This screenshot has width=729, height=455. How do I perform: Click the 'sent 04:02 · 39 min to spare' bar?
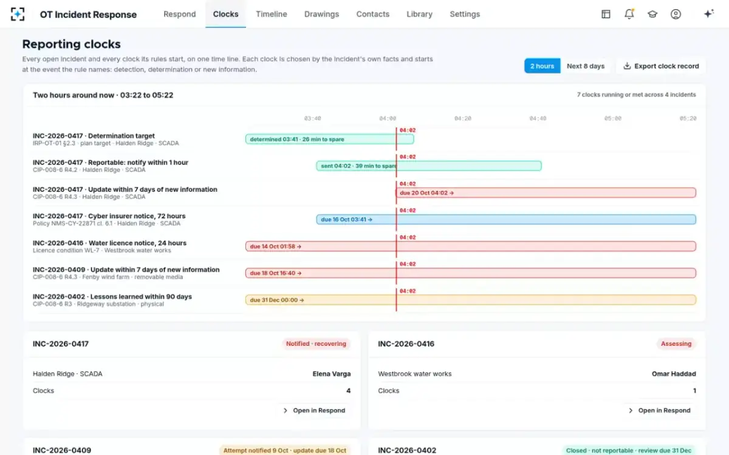click(x=429, y=166)
